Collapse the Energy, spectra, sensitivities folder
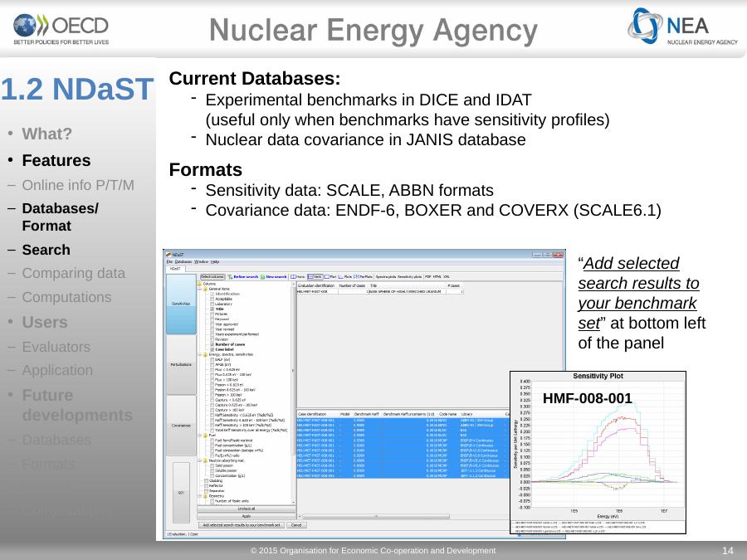The width and height of the screenshot is (747, 560). 200,354
